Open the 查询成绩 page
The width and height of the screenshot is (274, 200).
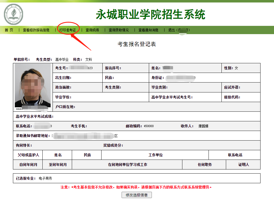click(x=92, y=30)
